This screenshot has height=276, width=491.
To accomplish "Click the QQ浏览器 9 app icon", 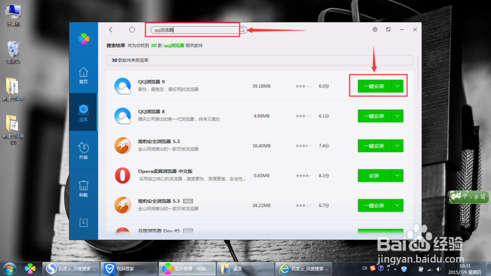I will coord(122,86).
